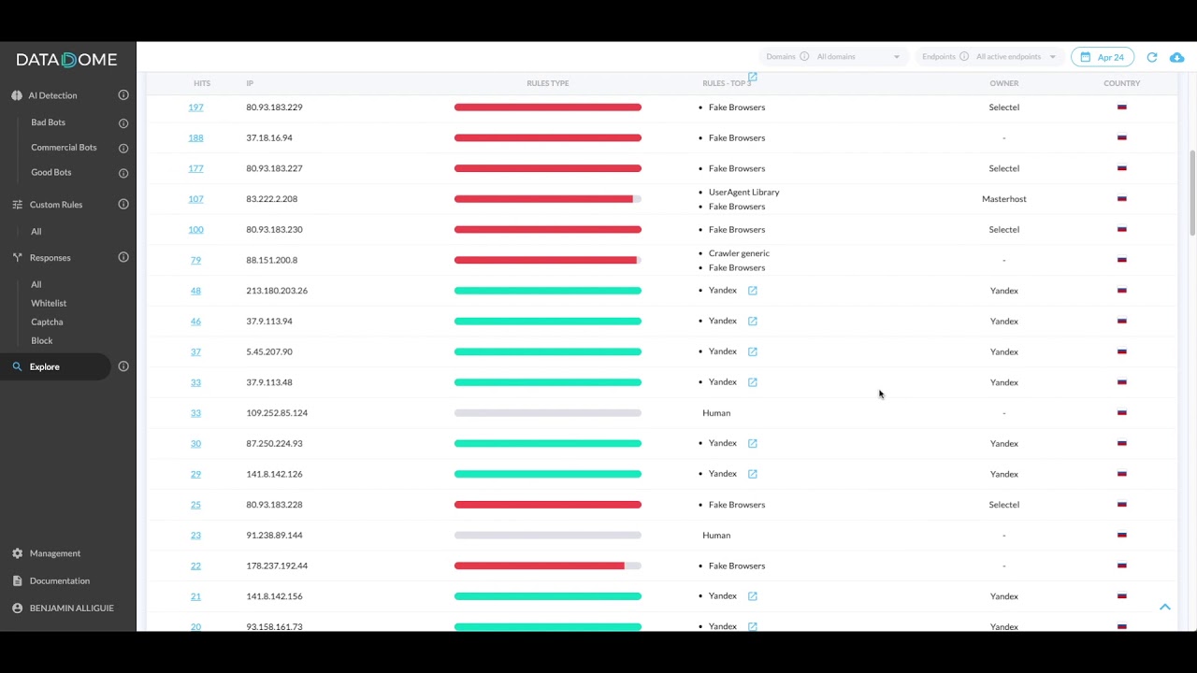Open Yandex external link for 87.250.224.93
This screenshot has height=673, width=1197.
tap(753, 443)
